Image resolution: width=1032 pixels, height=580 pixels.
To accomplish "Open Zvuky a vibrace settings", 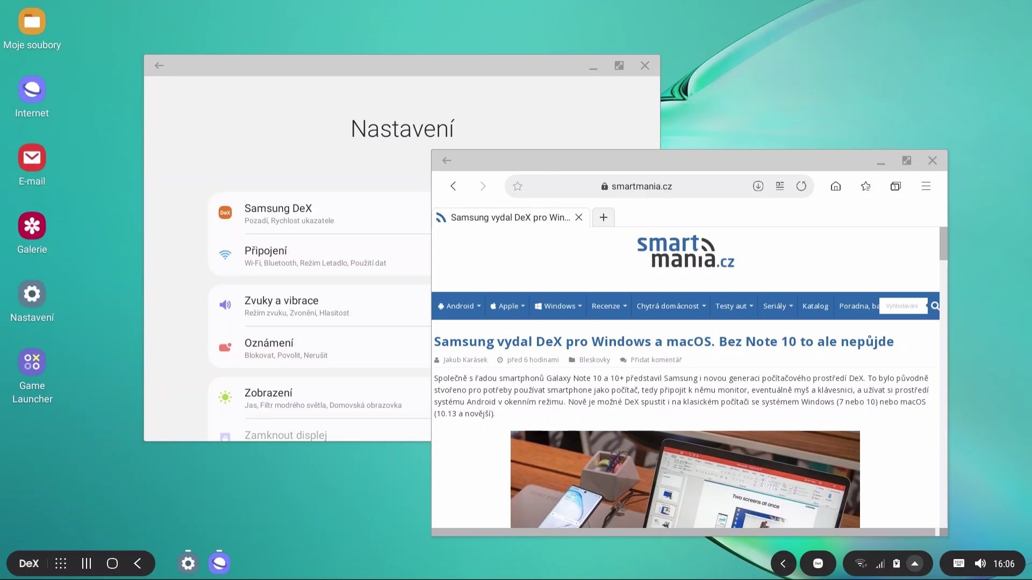I will point(320,306).
